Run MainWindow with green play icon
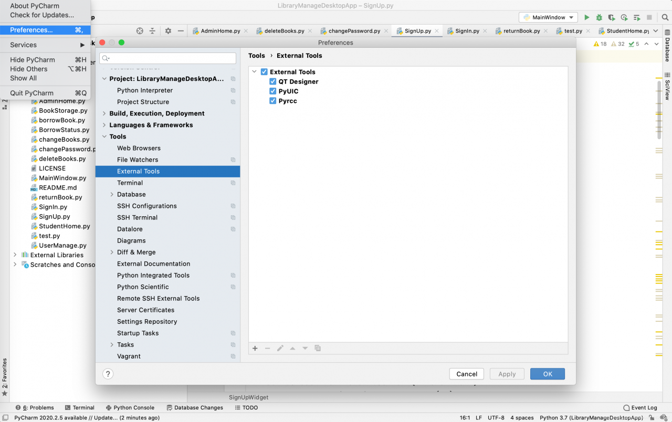 click(x=587, y=17)
